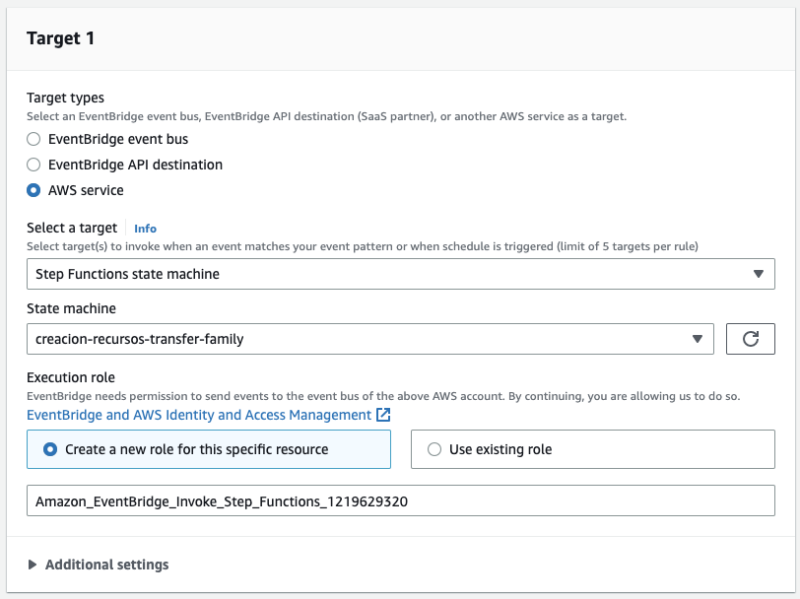Click the caret arrow on the target selector
Viewport: 800px width, 599px height.
pyautogui.click(x=758, y=274)
